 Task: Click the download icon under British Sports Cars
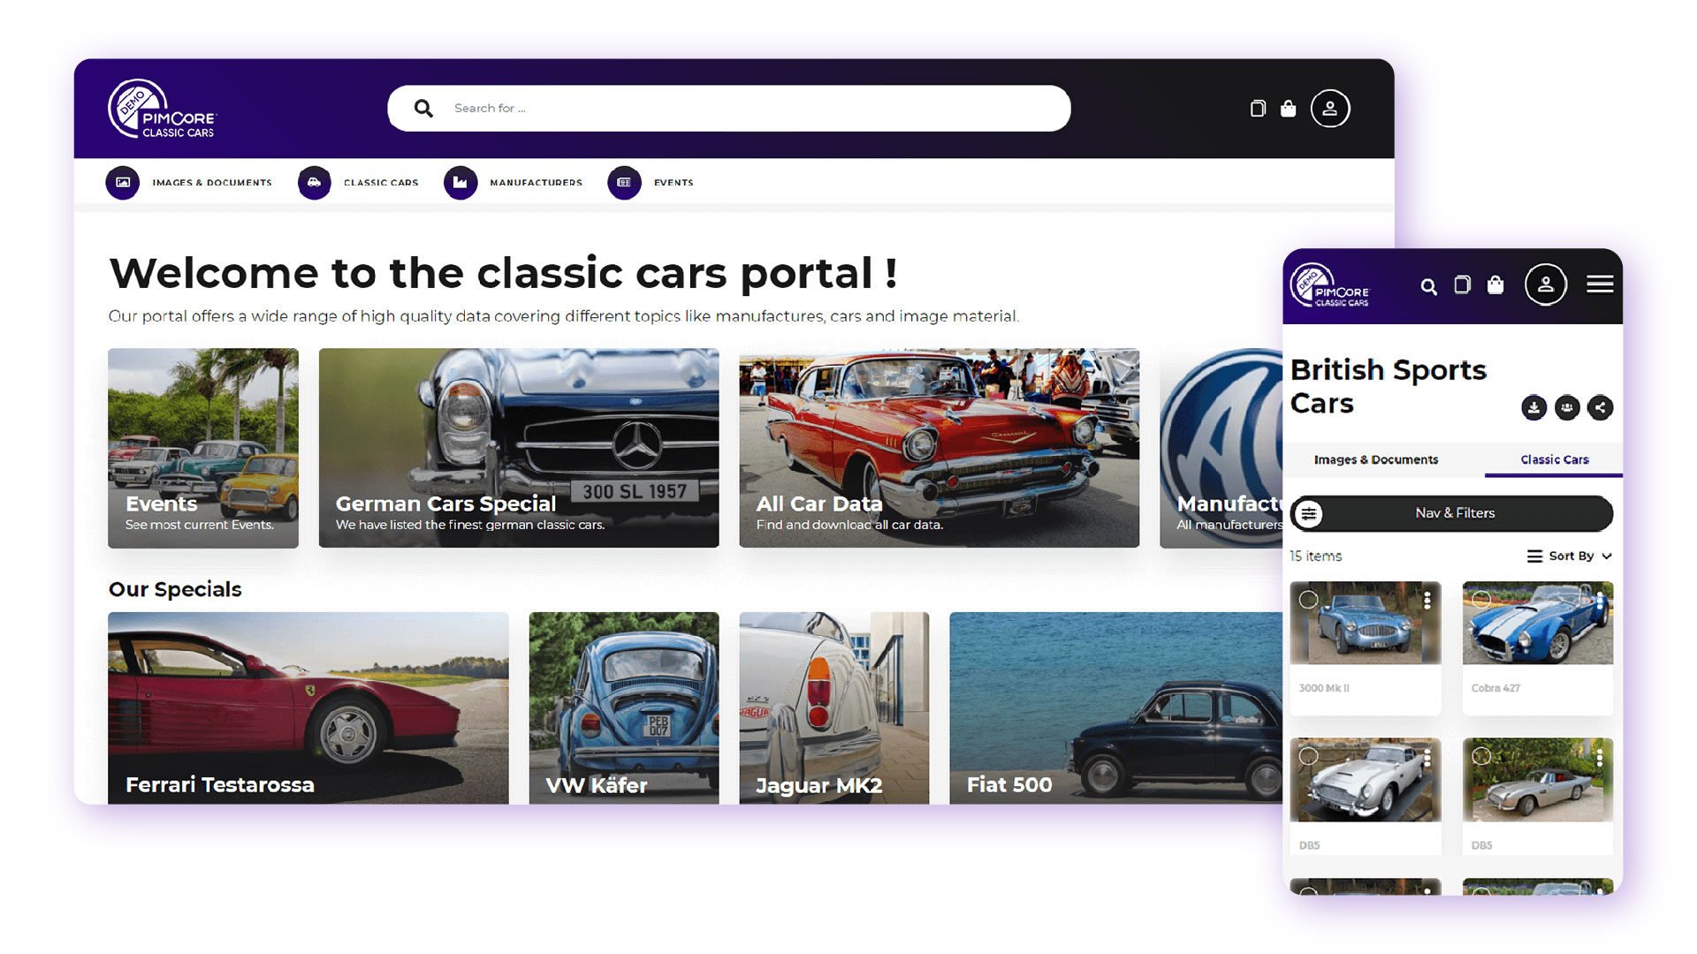click(x=1533, y=407)
